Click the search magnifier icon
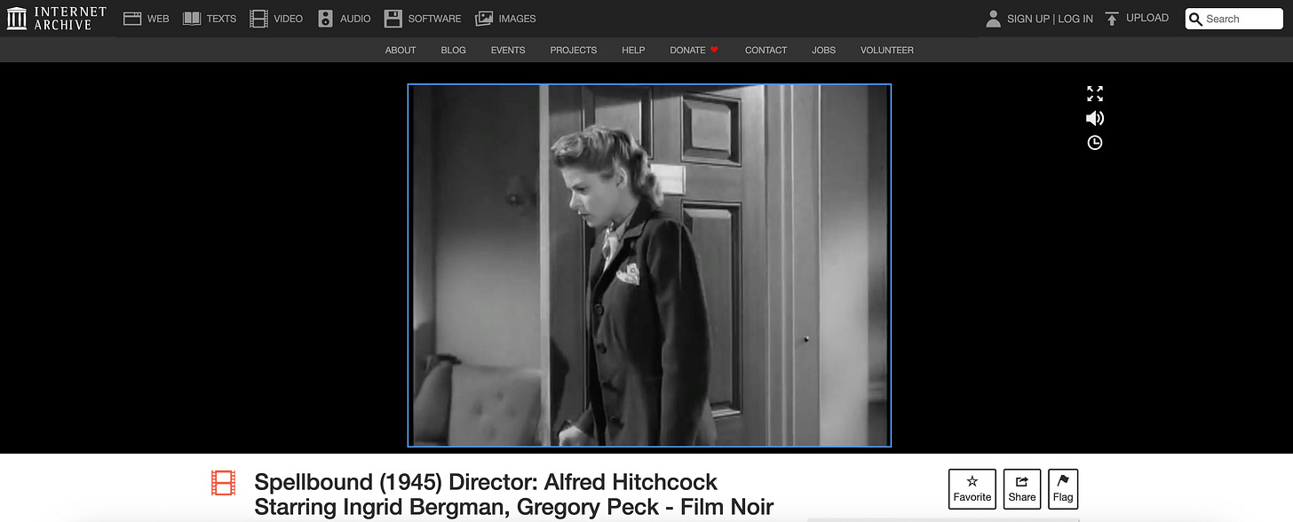Image resolution: width=1293 pixels, height=522 pixels. (x=1196, y=19)
